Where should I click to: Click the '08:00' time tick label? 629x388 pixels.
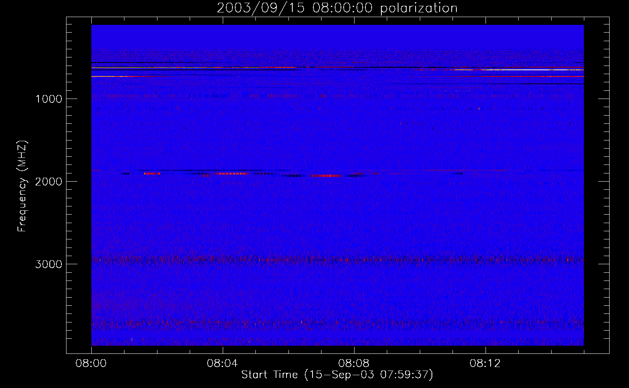coord(91,364)
